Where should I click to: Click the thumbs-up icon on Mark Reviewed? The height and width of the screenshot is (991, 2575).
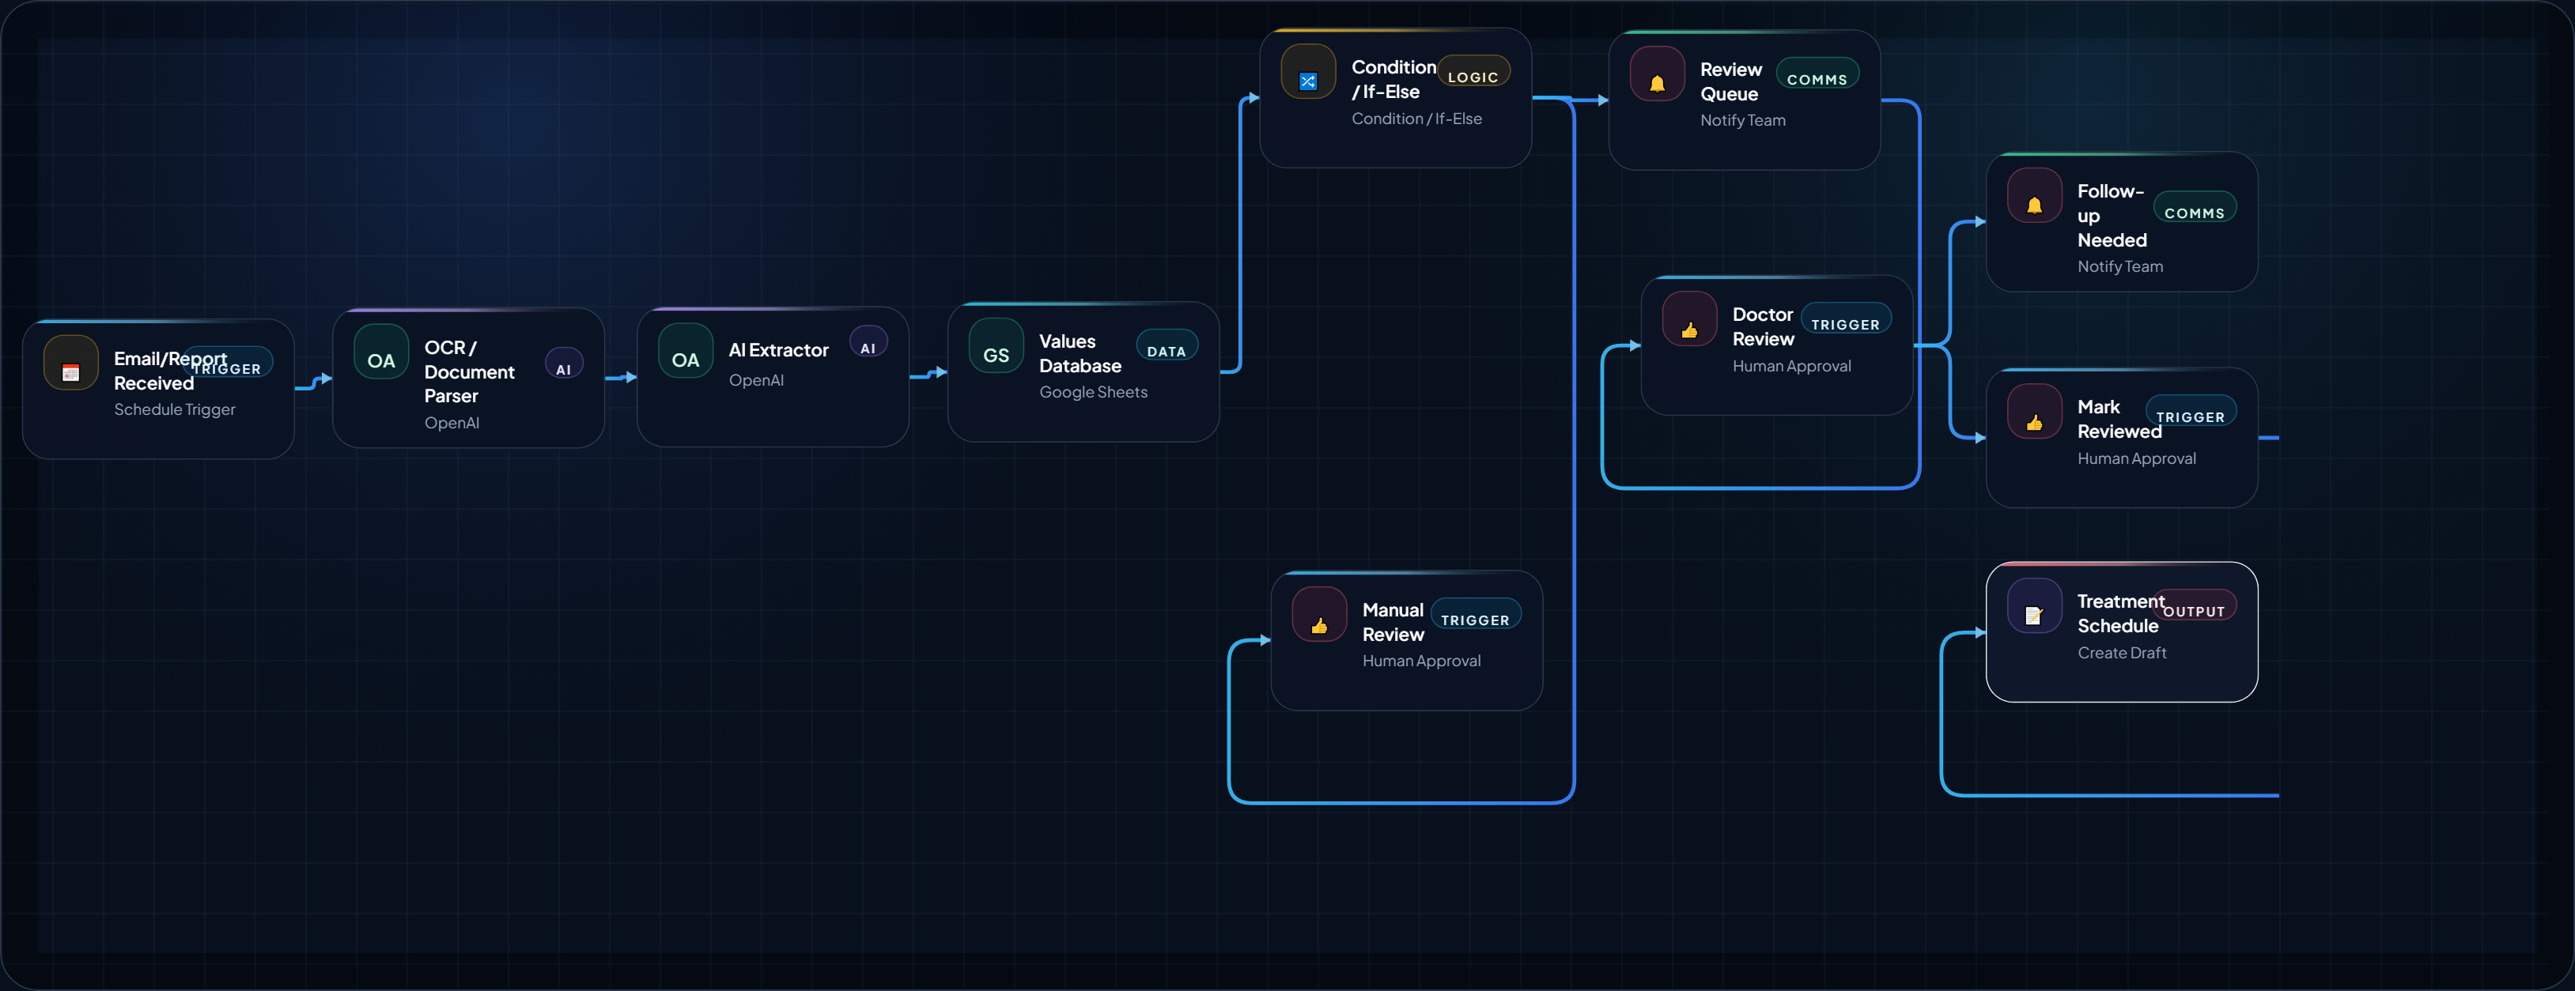pyautogui.click(x=2034, y=412)
